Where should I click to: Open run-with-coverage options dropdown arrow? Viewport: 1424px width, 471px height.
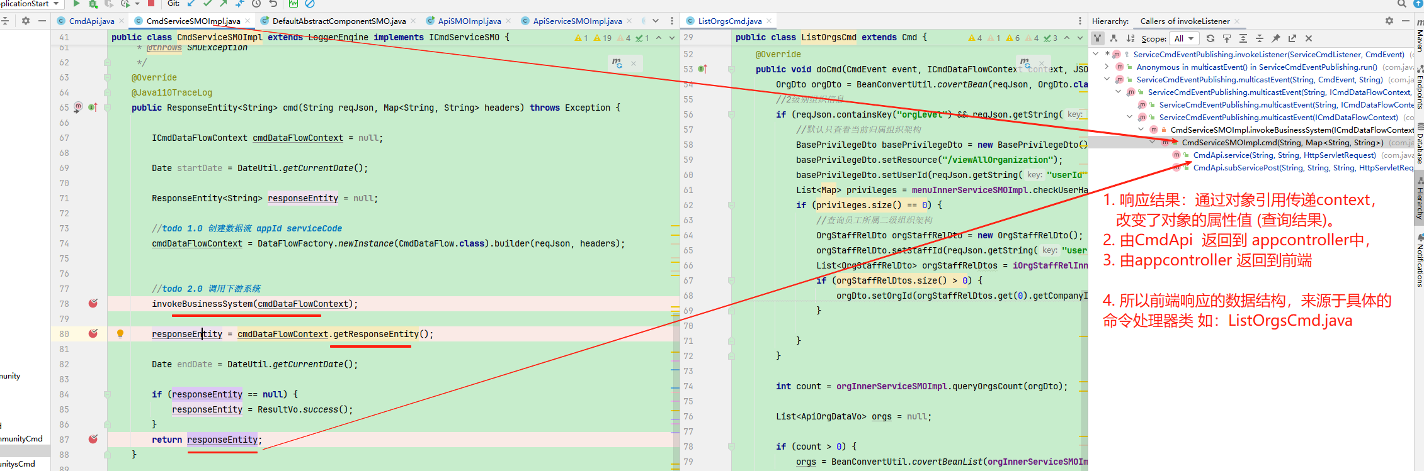point(137,4)
